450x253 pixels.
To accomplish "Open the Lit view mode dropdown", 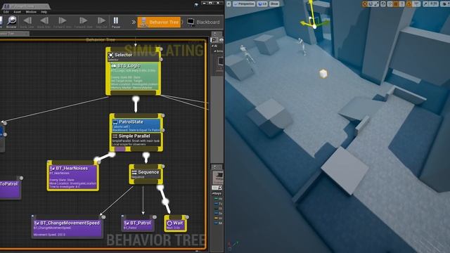I will (x=262, y=4).
